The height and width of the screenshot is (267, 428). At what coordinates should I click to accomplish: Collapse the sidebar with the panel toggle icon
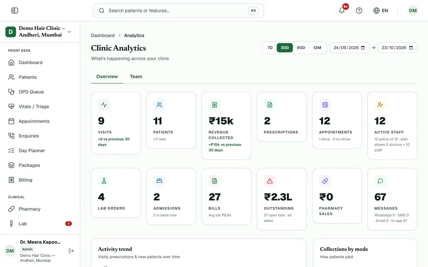point(15,11)
